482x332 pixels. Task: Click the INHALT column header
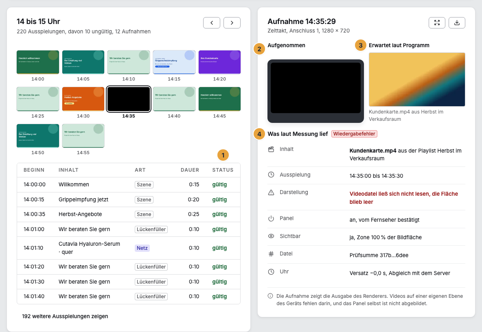point(68,170)
